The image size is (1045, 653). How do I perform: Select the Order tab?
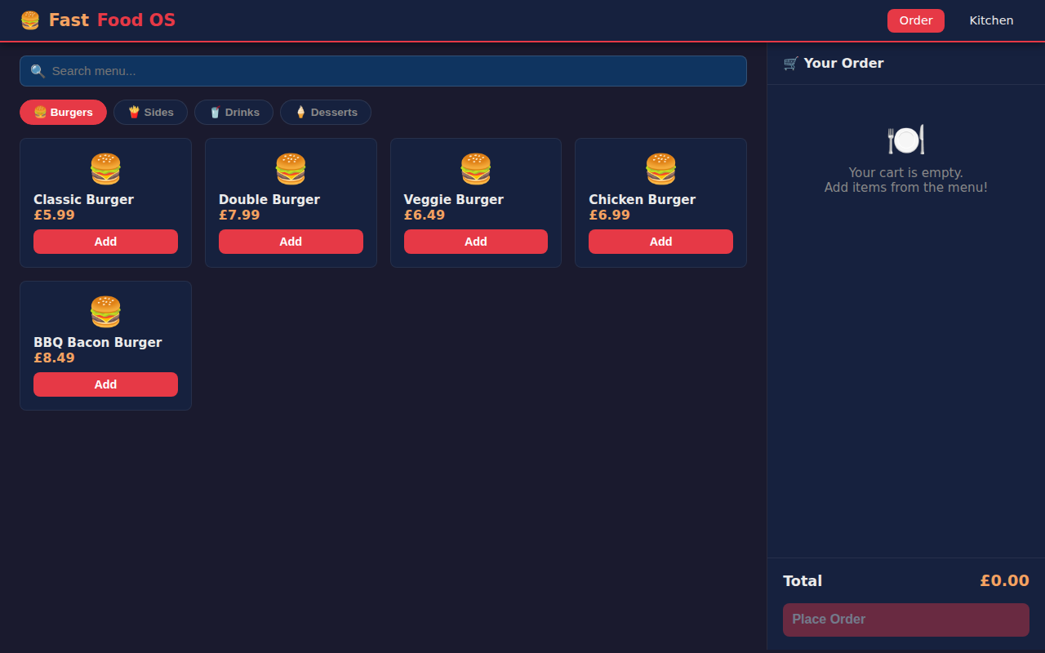[x=915, y=20]
